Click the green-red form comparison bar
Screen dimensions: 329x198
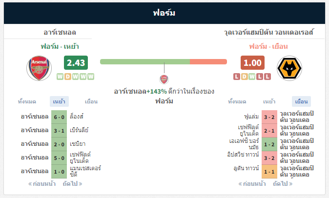pos(164,61)
